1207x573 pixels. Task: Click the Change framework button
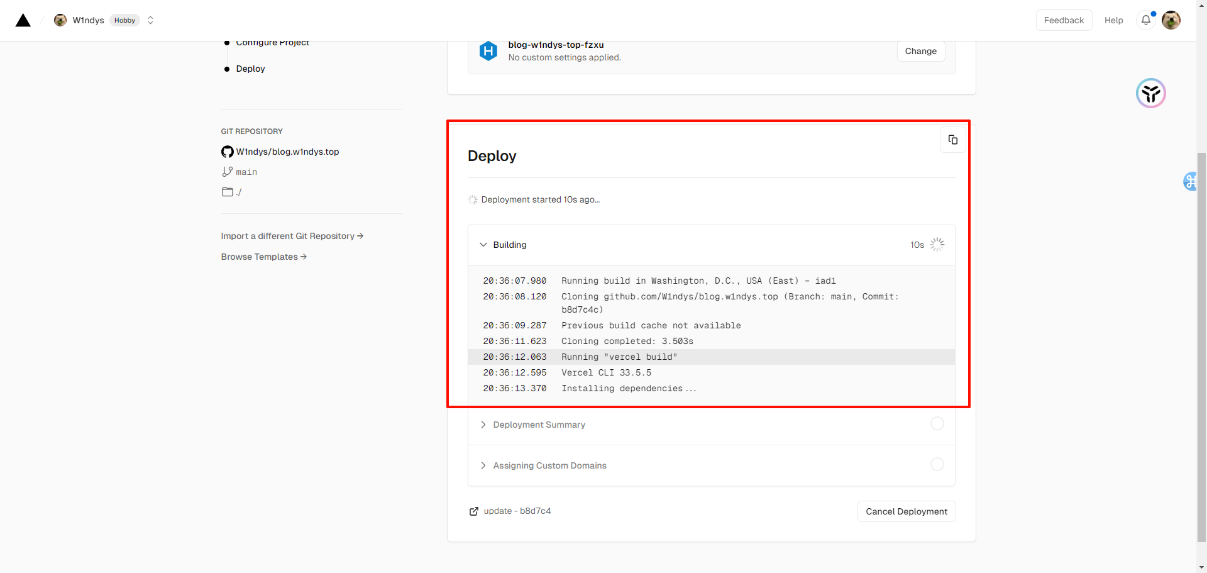point(920,51)
